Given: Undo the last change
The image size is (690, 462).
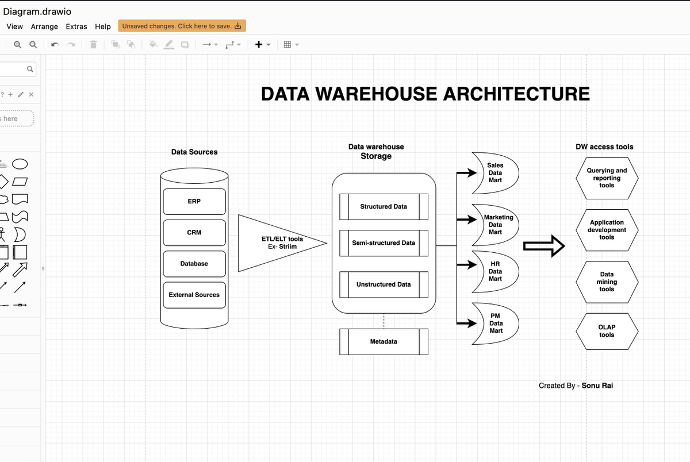Looking at the screenshot, I should (x=55, y=44).
